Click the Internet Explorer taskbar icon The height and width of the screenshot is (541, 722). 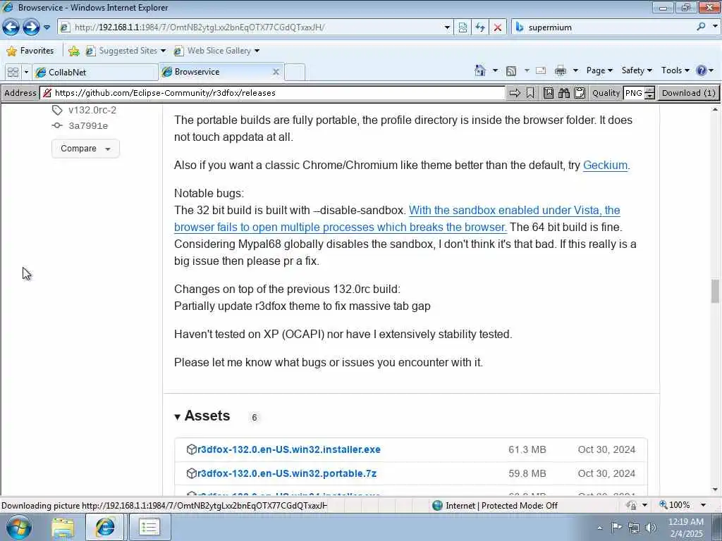tap(105, 527)
